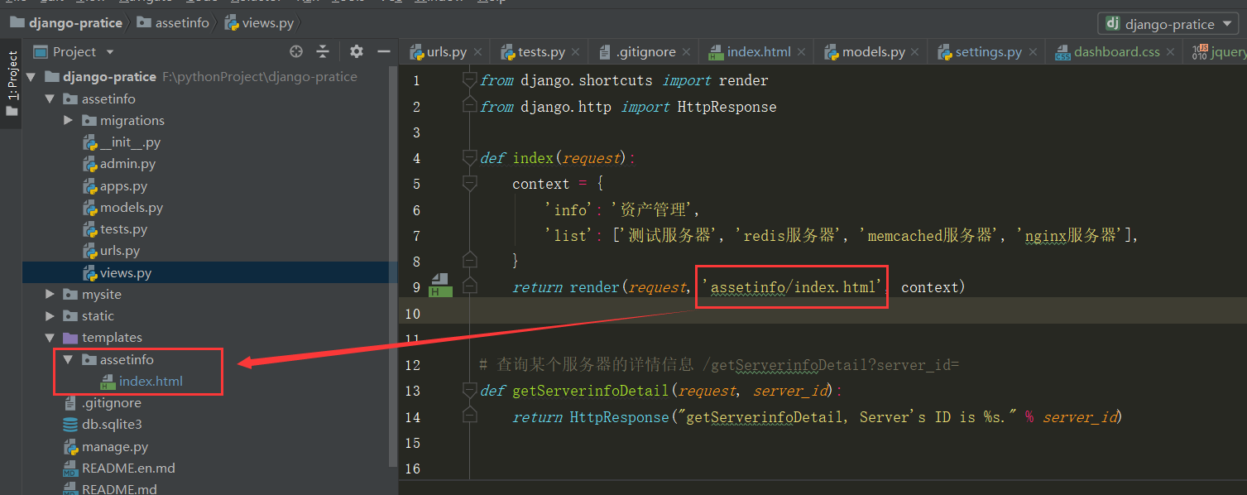Viewport: 1247px width, 495px height.
Task: Close the dashboard.css editor tab
Action: (x=1172, y=52)
